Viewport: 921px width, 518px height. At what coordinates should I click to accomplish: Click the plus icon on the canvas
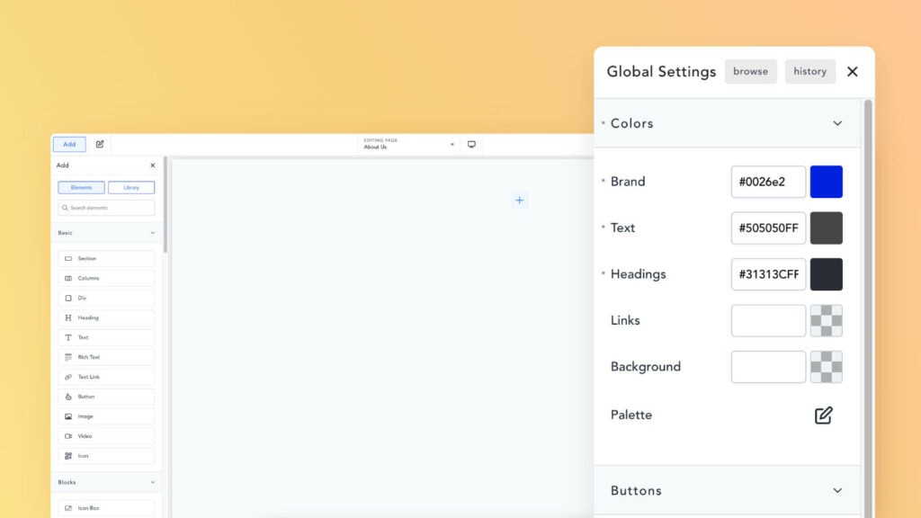click(x=519, y=201)
